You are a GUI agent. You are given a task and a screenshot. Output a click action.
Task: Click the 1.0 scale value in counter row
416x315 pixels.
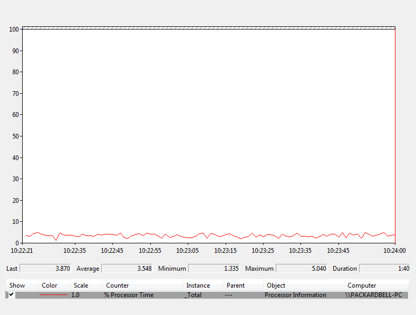(x=75, y=295)
